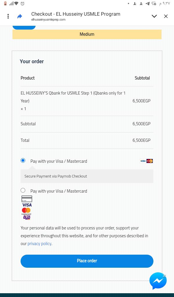Screen dimensions: 174x297
Task: Tap the blue share arrow icon
Action: [20, 16]
